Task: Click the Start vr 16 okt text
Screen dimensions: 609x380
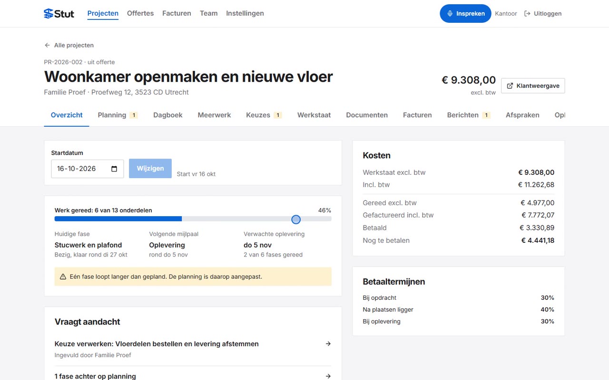Action: [x=196, y=174]
